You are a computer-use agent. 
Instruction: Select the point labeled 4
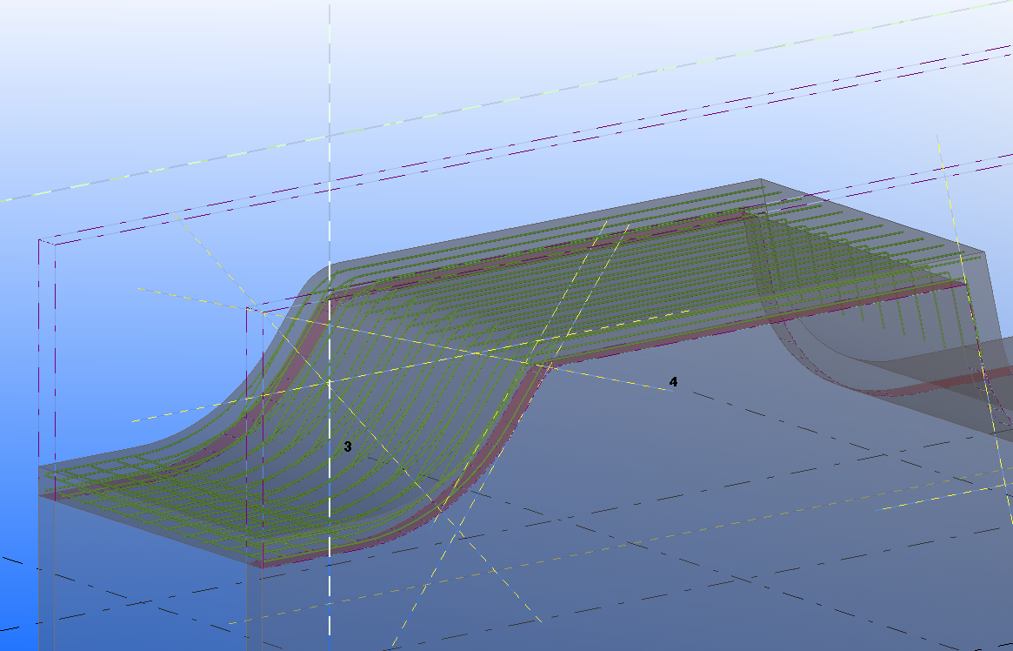click(x=673, y=382)
